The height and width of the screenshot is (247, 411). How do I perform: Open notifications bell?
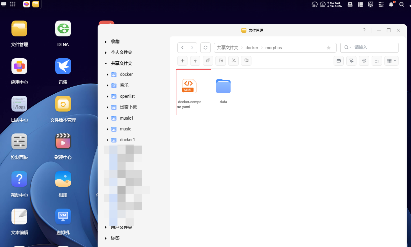[391, 4]
